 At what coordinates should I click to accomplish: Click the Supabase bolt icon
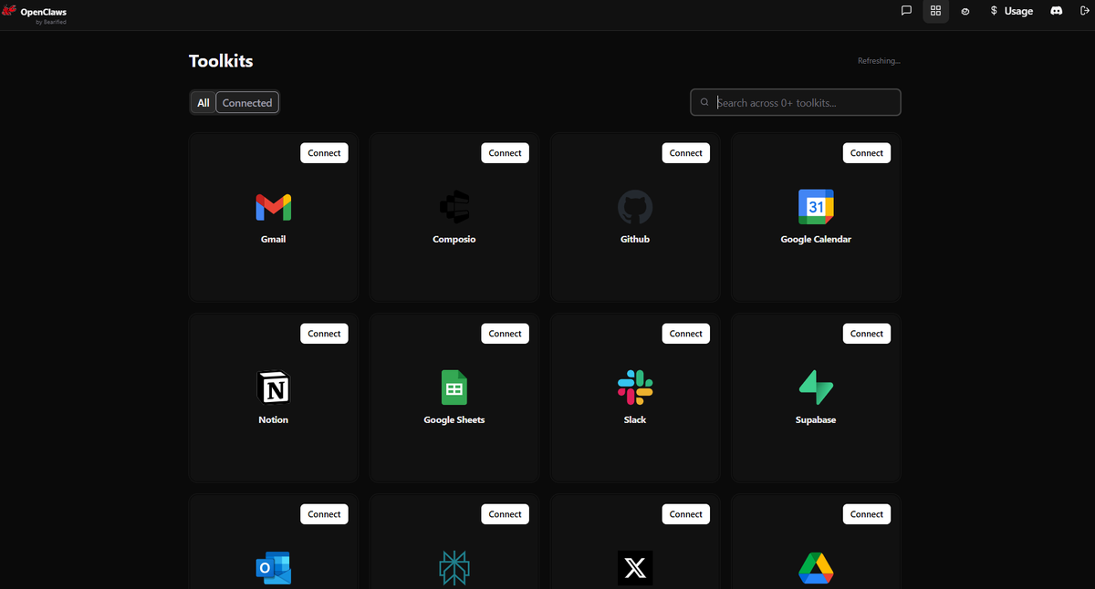click(816, 387)
